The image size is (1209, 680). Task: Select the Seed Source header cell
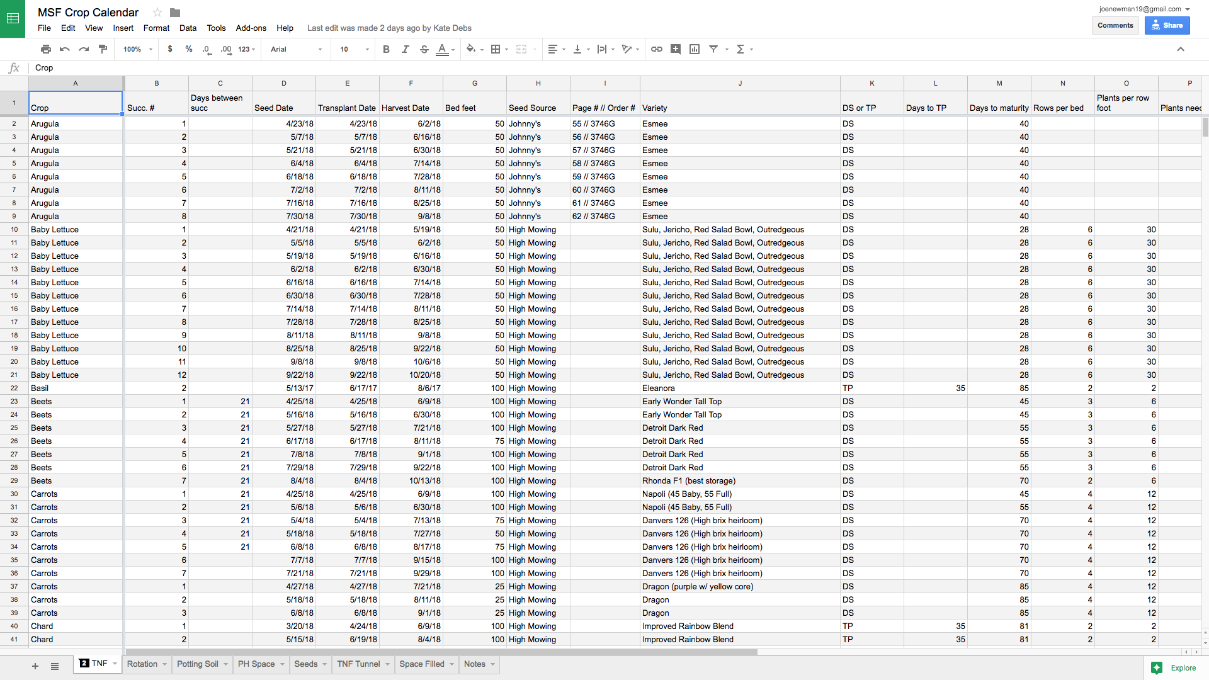click(538, 103)
